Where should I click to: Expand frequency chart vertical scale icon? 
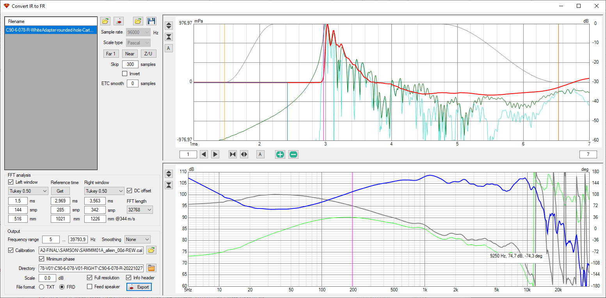pyautogui.click(x=169, y=174)
